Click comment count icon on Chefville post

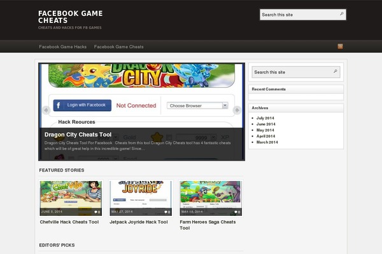click(x=97, y=212)
